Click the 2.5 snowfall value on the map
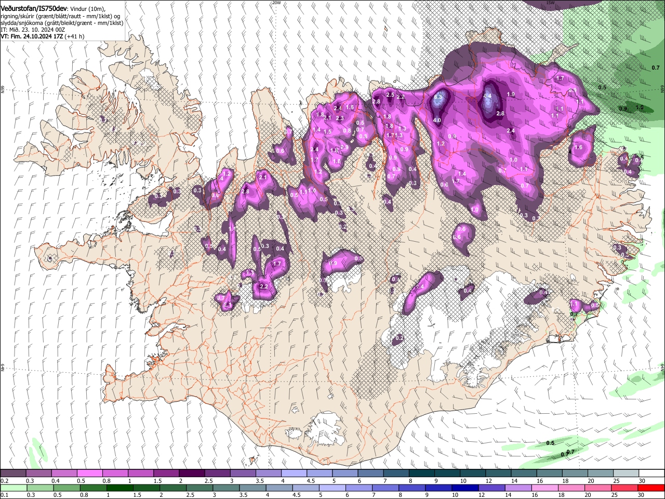 coord(391,95)
